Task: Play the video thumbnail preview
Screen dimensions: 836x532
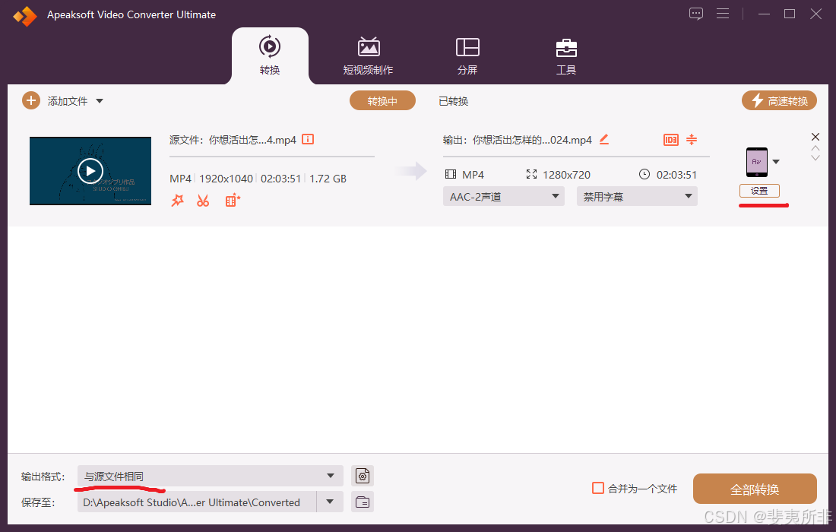Action: (90, 171)
